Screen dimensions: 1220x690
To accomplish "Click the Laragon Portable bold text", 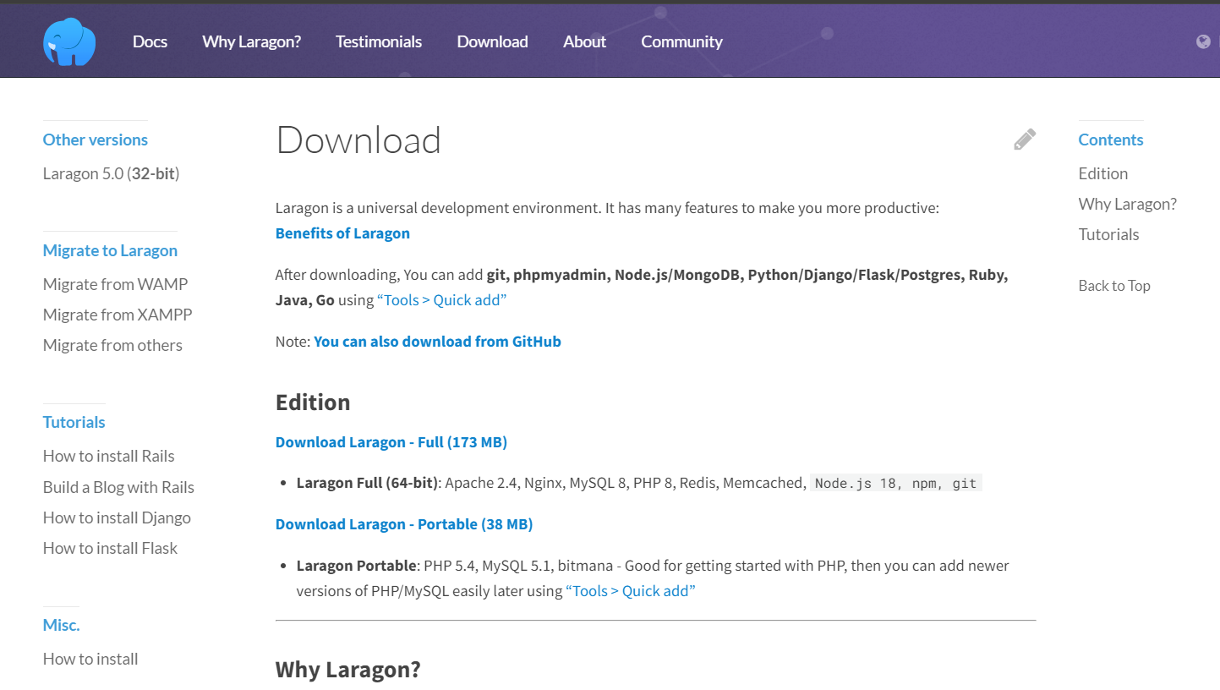I will click(357, 566).
